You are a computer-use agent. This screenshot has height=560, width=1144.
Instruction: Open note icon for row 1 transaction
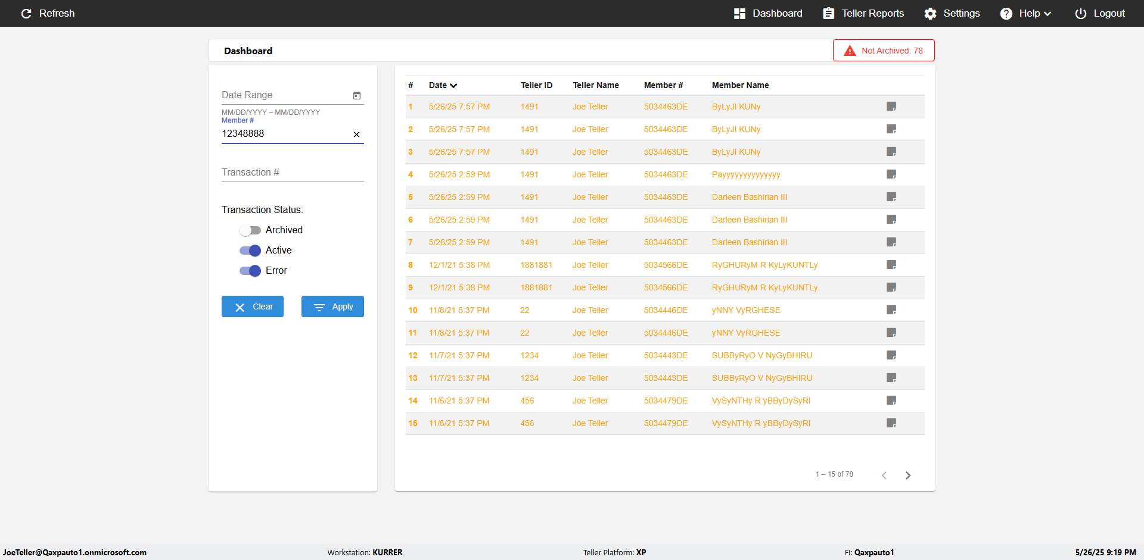[891, 107]
